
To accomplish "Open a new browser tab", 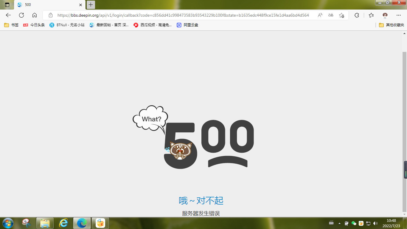I will click(x=90, y=5).
